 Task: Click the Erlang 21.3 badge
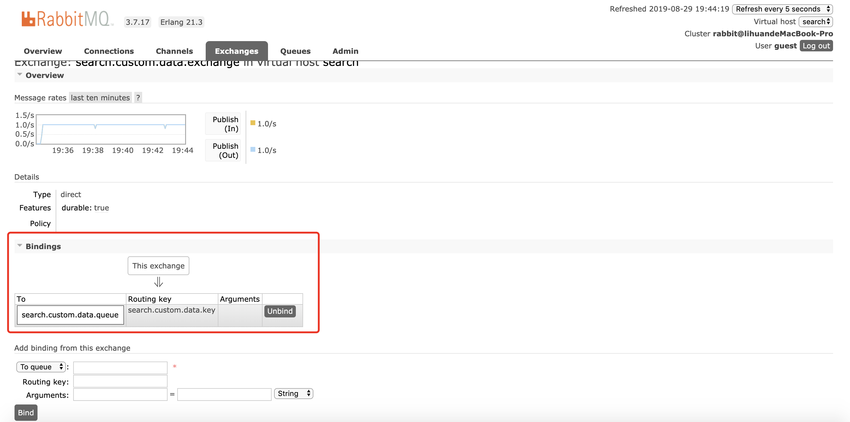[181, 22]
